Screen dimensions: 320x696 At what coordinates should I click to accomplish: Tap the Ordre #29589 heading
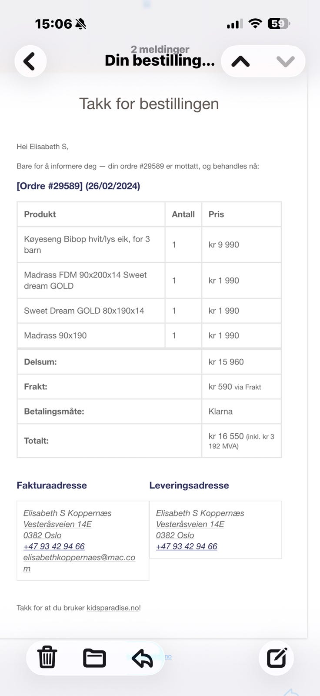click(x=78, y=186)
